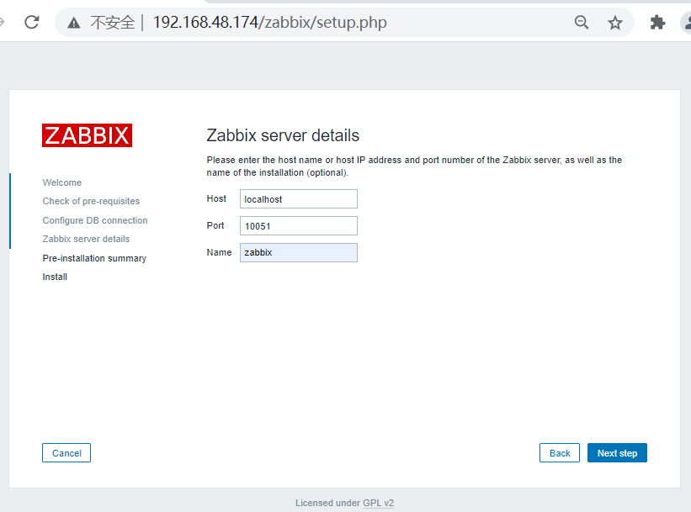Bookmark this page with the star icon
Screen dimensions: 691x512
[x=614, y=23]
